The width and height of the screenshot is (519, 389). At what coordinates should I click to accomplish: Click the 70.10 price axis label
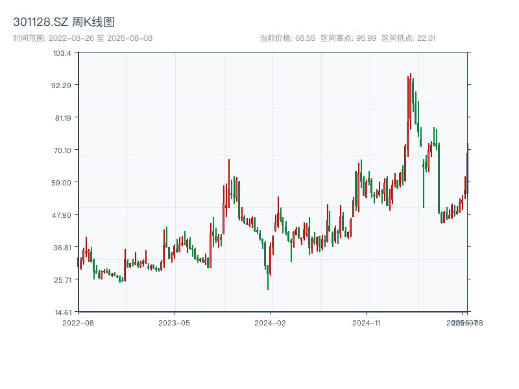tap(62, 150)
